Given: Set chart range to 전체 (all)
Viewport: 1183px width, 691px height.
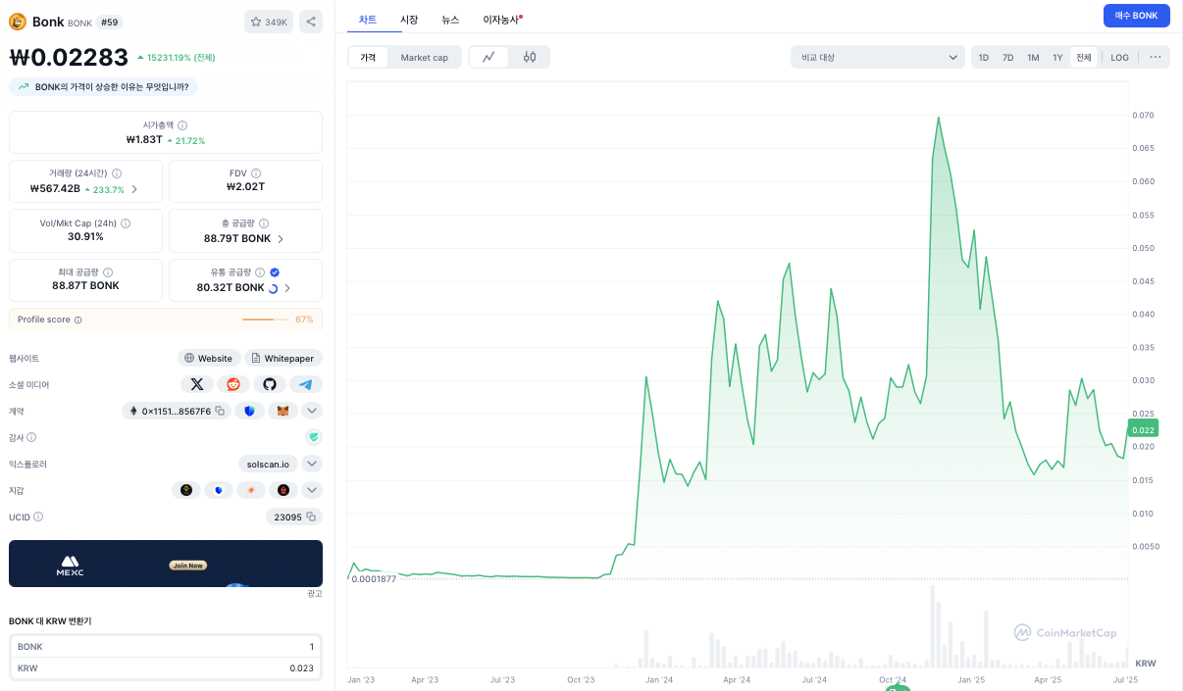Looking at the screenshot, I should [x=1084, y=58].
